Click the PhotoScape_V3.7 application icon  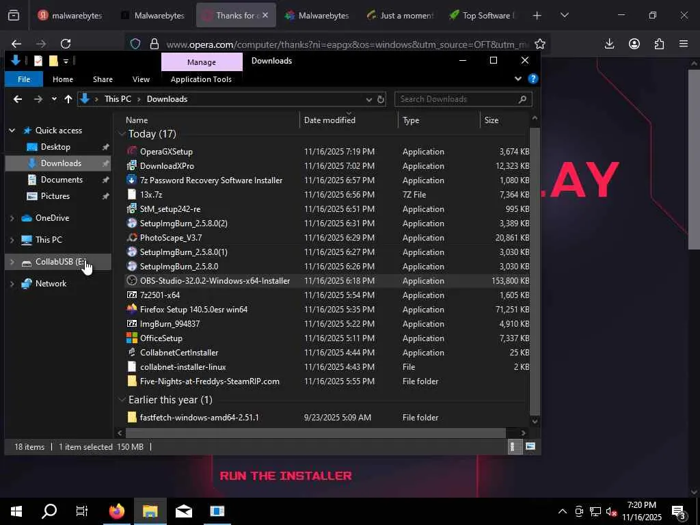coord(131,237)
